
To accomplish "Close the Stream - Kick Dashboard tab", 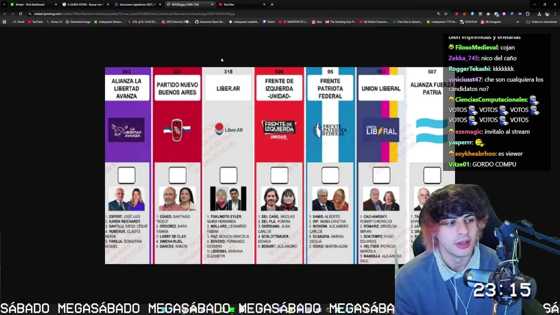I will pyautogui.click(x=56, y=4).
